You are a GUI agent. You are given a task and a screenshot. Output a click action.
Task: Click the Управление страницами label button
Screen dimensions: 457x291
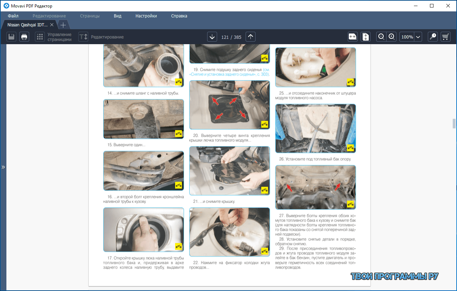(59, 37)
